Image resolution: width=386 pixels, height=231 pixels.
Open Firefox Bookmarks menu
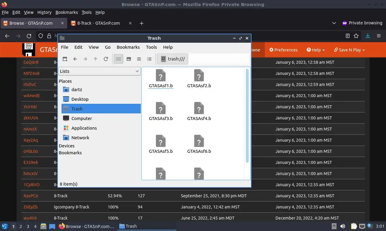pos(67,12)
